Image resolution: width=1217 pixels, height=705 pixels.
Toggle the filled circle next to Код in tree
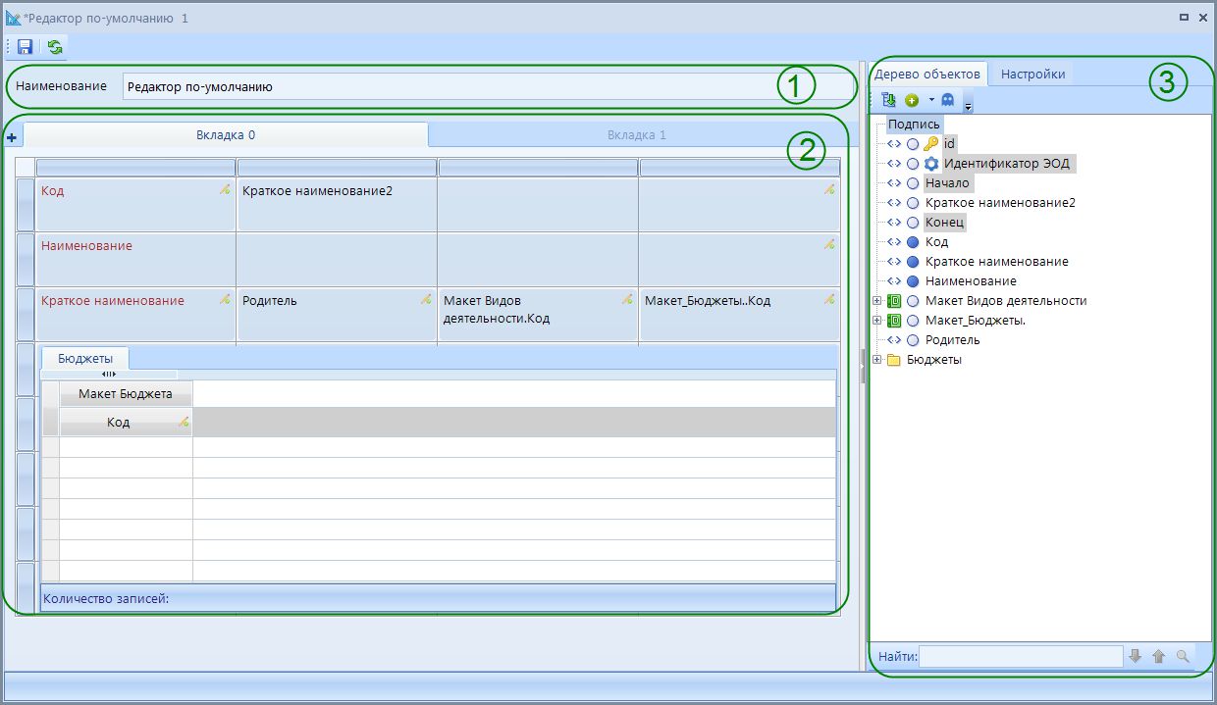point(913,242)
